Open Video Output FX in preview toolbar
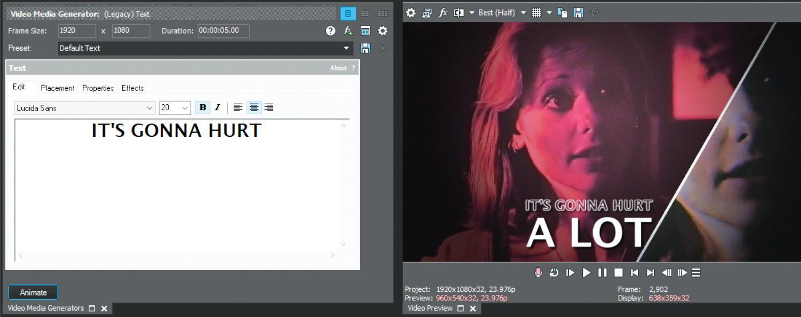Screen dimensions: 801x317 (x=442, y=13)
